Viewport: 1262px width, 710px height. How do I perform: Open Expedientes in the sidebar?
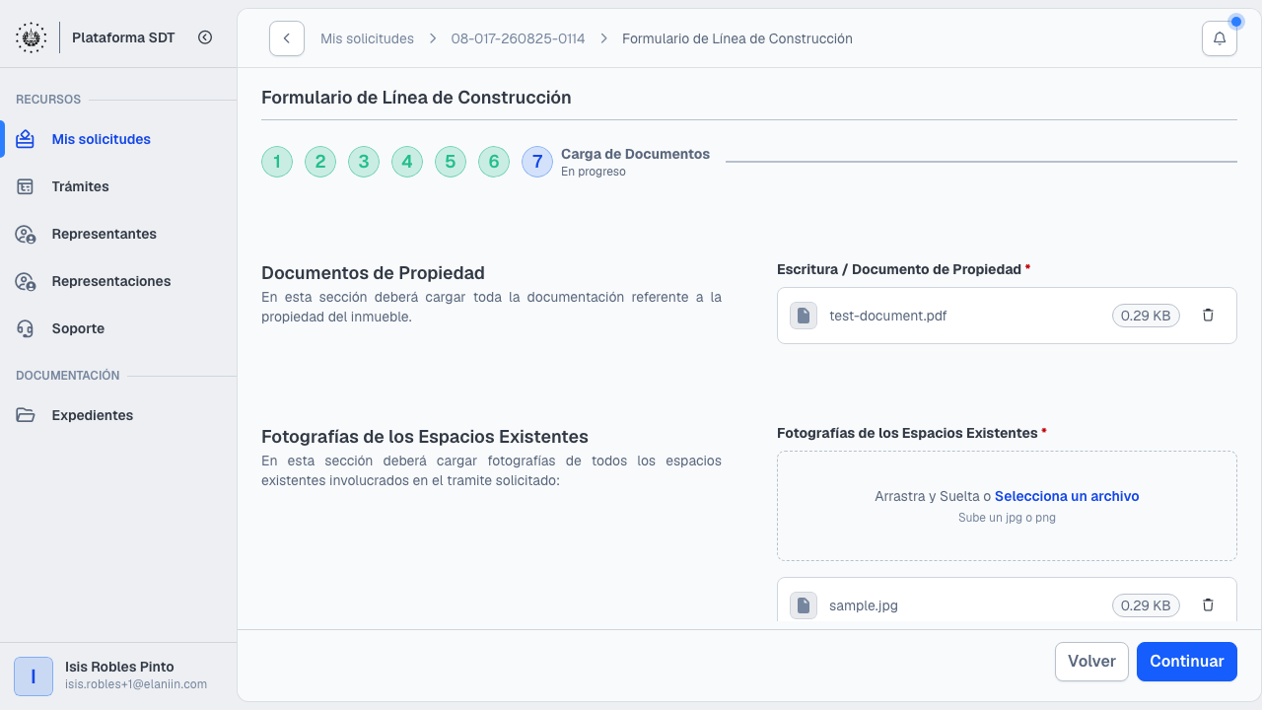click(x=118, y=415)
